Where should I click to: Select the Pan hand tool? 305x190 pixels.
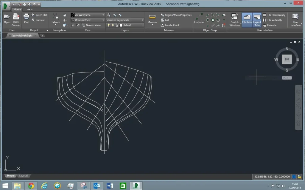pos(65,15)
